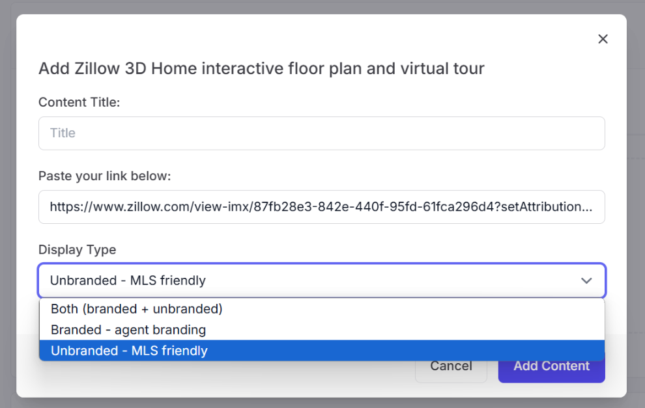Click the Content Title input field
This screenshot has width=645, height=408.
(322, 133)
